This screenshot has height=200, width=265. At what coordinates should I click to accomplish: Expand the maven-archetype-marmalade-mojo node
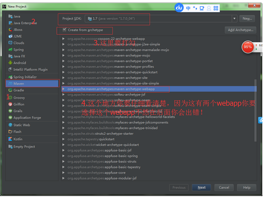(63, 50)
